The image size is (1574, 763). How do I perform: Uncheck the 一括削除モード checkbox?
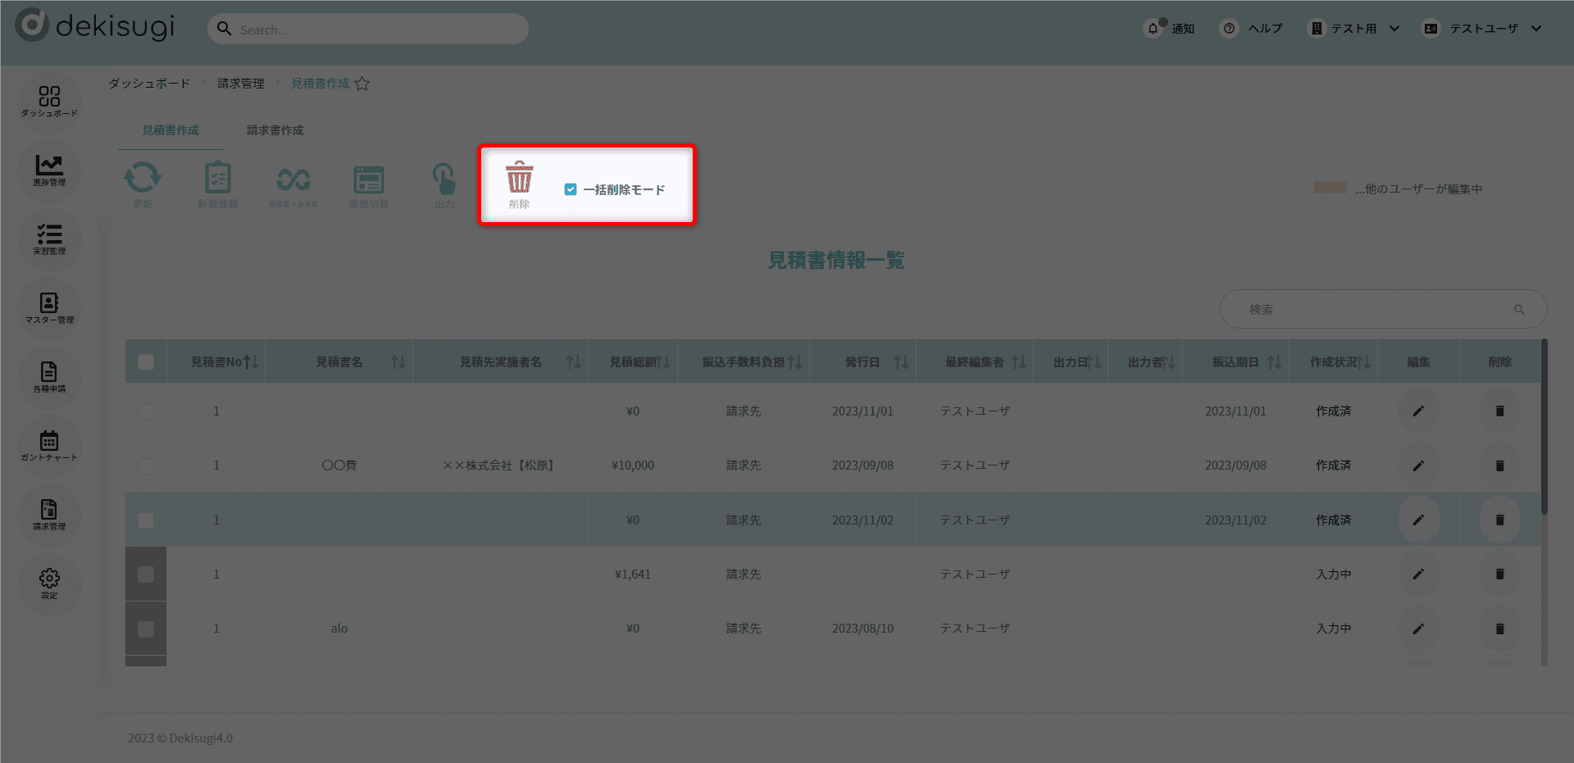tap(571, 189)
